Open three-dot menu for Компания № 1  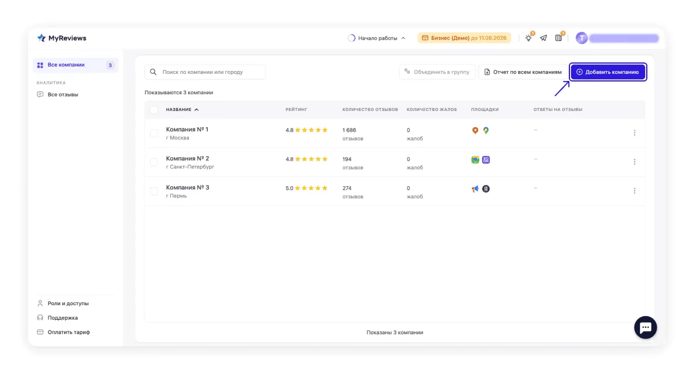pyautogui.click(x=635, y=133)
